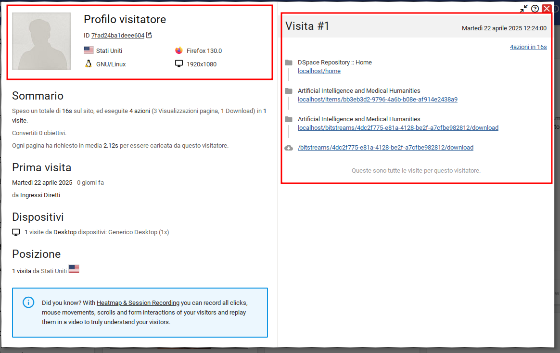Image resolution: width=560 pixels, height=353 pixels.
Task: Click the visitor avatar silhouette image
Action: (x=41, y=41)
